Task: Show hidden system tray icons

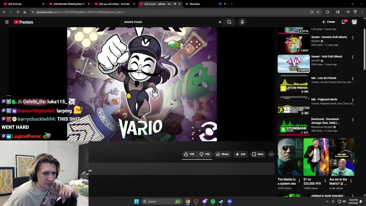Action: [327, 201]
